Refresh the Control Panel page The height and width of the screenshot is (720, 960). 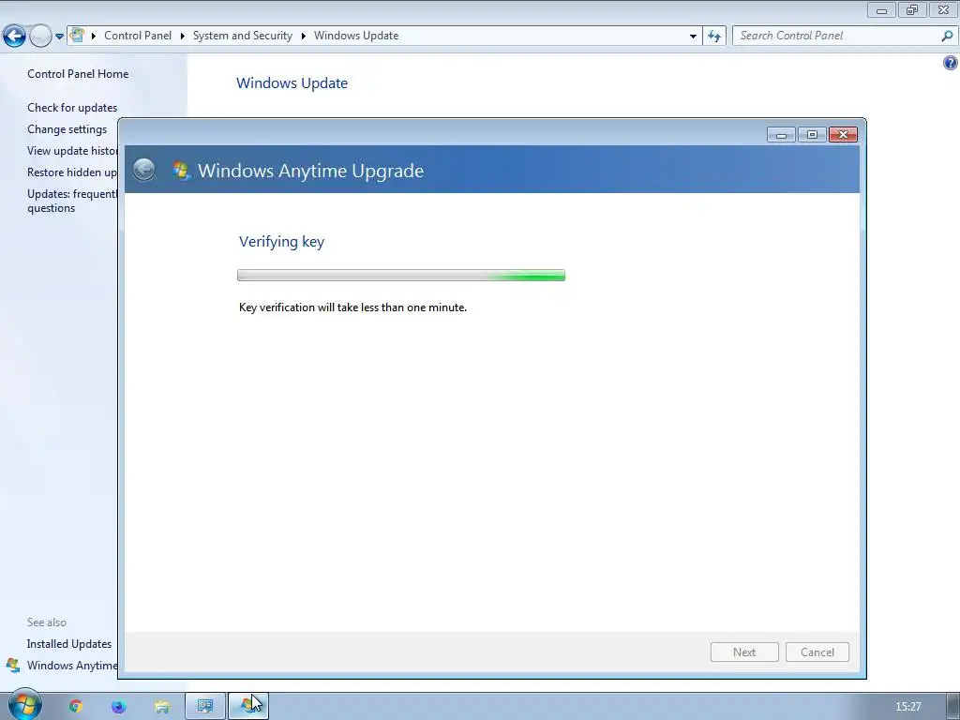click(714, 37)
